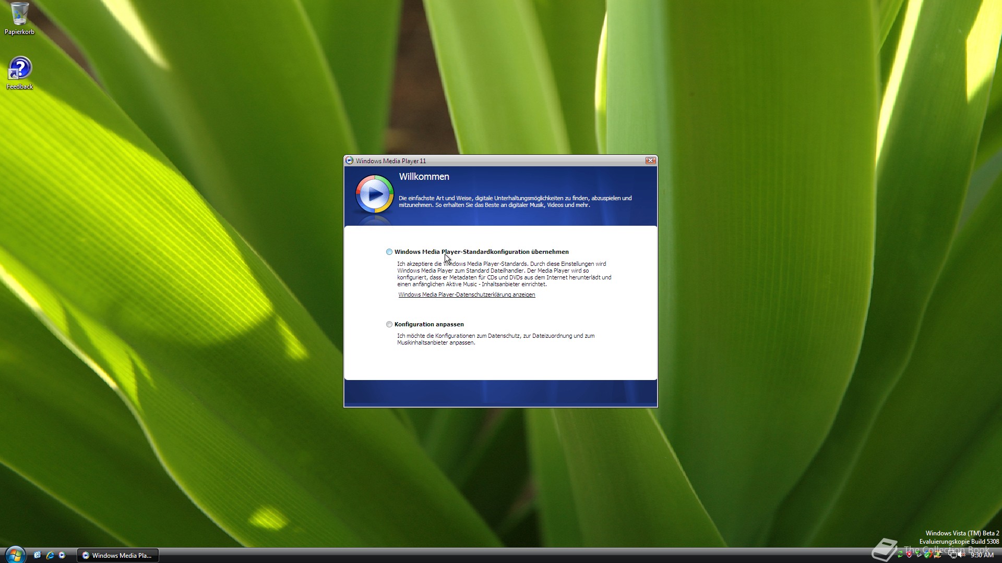
Task: Open the Papierkorb recycle bin icon
Action: pyautogui.click(x=19, y=18)
